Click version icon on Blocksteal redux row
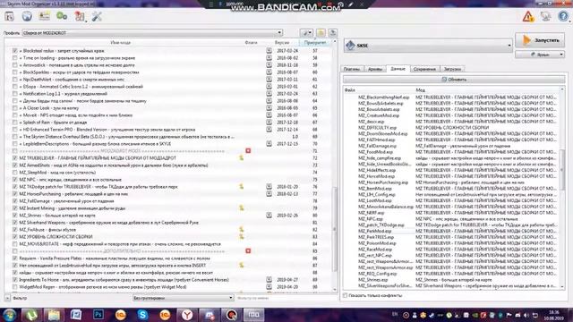Screen dimensions: 573x322 pos(269,51)
